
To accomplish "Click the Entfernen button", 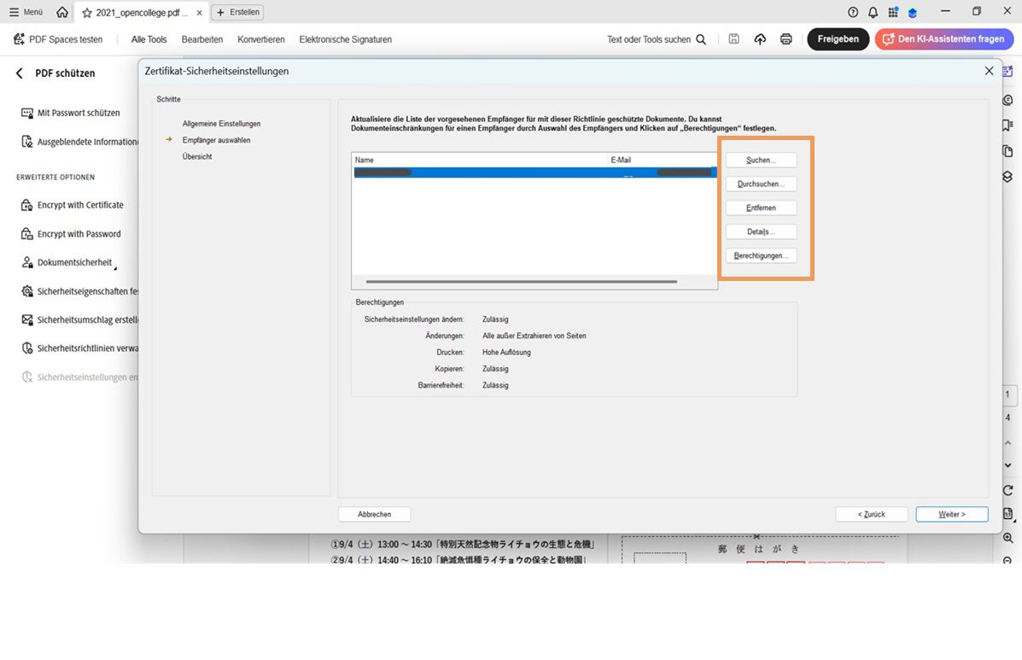I will [x=761, y=207].
